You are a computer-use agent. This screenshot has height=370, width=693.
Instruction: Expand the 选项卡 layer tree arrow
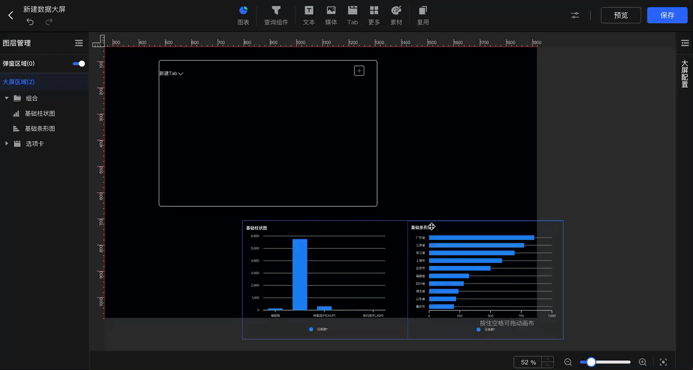[x=7, y=144]
